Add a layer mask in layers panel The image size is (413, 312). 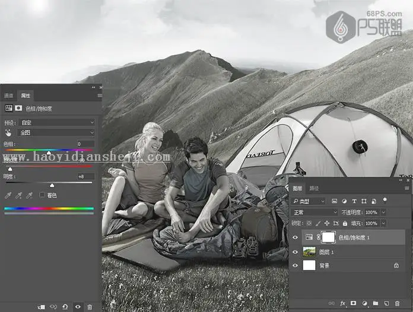353,303
